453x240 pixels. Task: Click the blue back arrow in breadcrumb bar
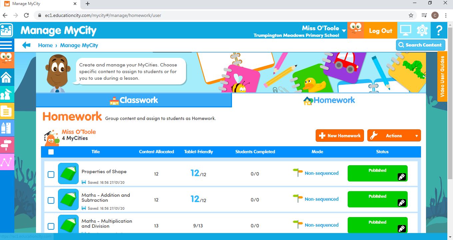[26, 45]
